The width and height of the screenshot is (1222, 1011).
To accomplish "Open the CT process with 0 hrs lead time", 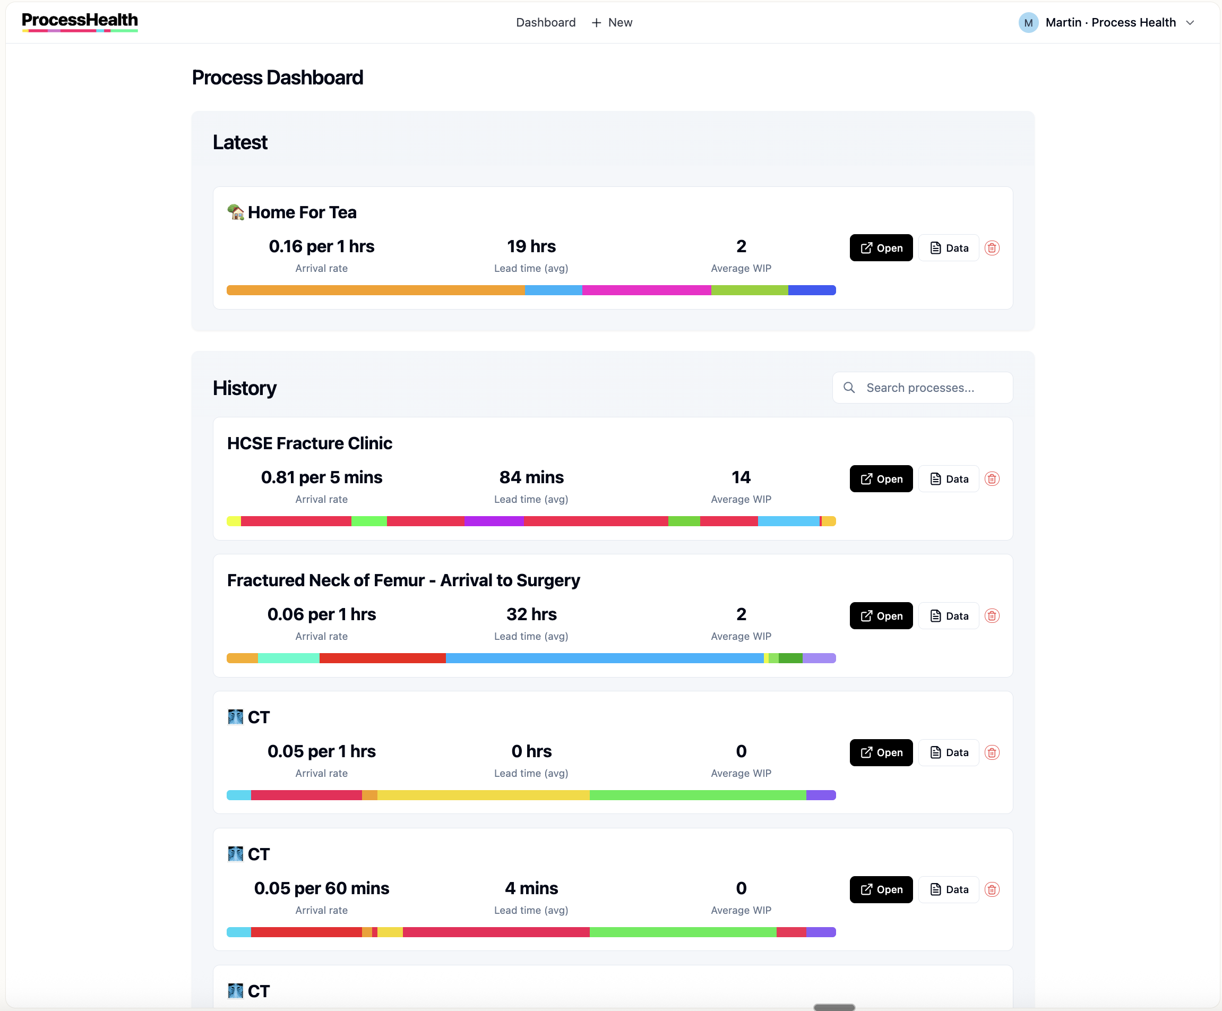I will [881, 752].
